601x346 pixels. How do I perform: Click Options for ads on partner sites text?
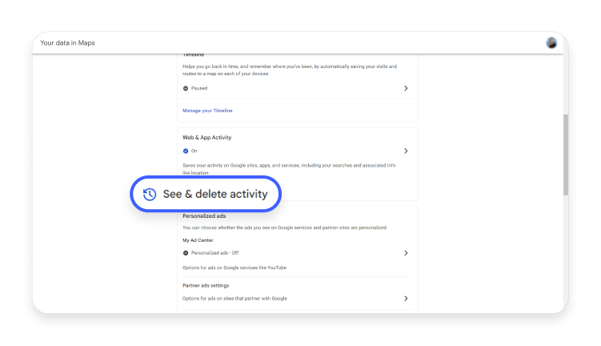[x=234, y=299]
